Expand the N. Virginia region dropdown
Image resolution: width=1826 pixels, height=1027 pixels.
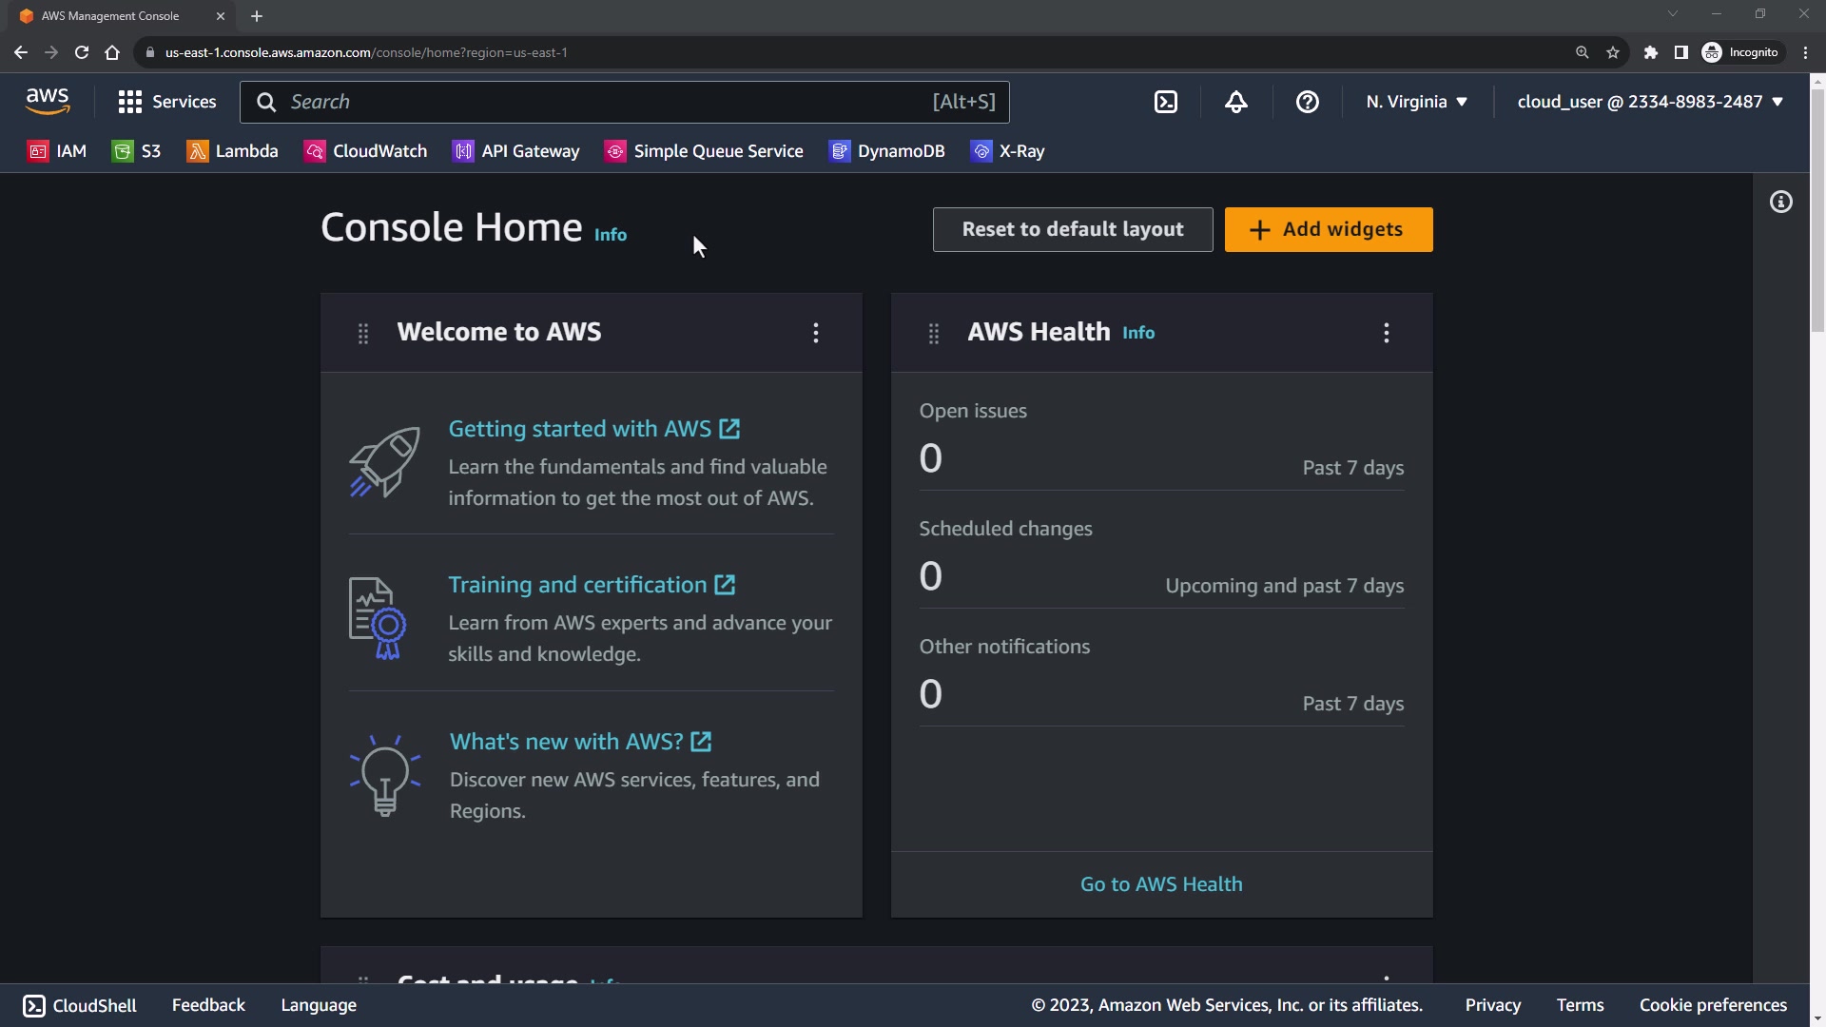pyautogui.click(x=1416, y=102)
